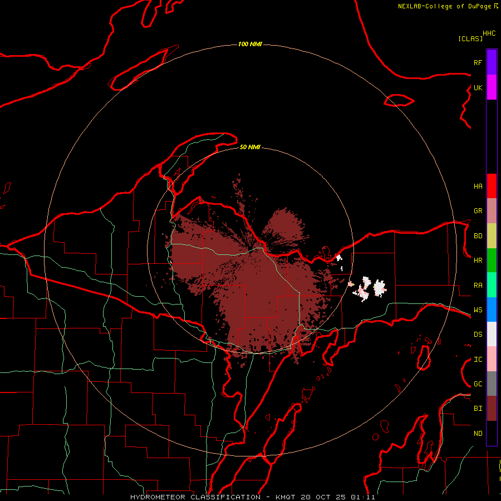Click the HHC product label

pyautogui.click(x=489, y=33)
